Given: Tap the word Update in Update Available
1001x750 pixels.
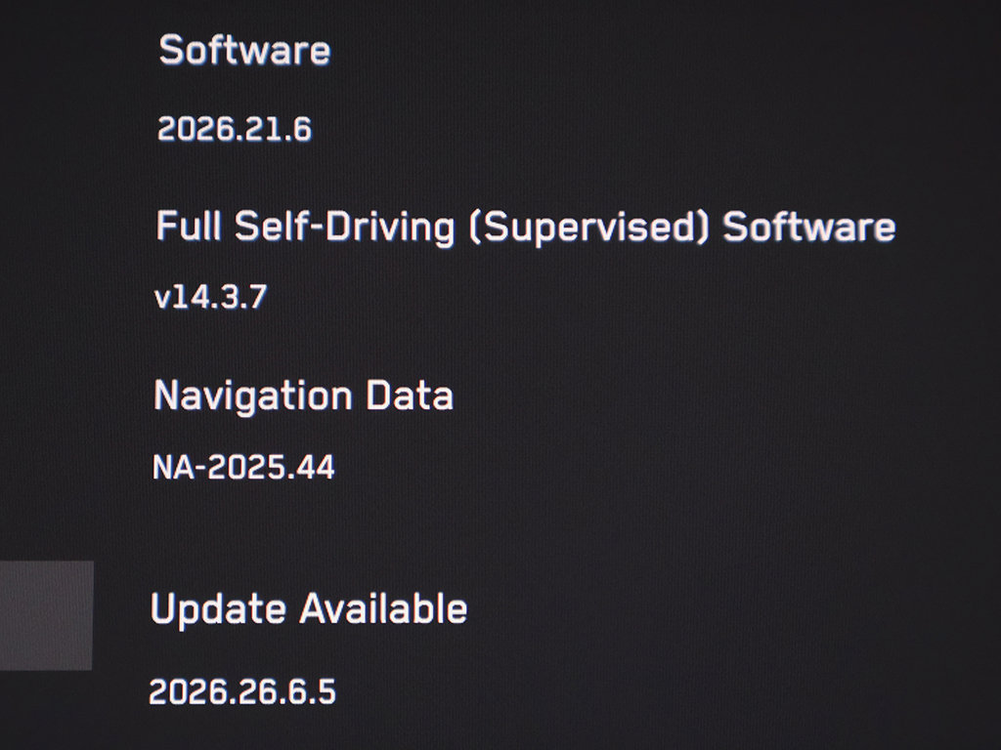Looking at the screenshot, I should click(218, 609).
